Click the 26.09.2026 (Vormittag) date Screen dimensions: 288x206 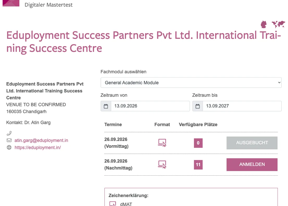click(x=116, y=143)
